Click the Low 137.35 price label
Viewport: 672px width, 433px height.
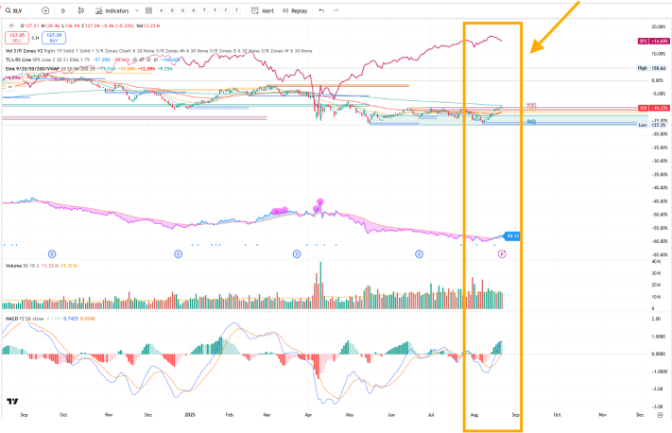tap(652, 125)
